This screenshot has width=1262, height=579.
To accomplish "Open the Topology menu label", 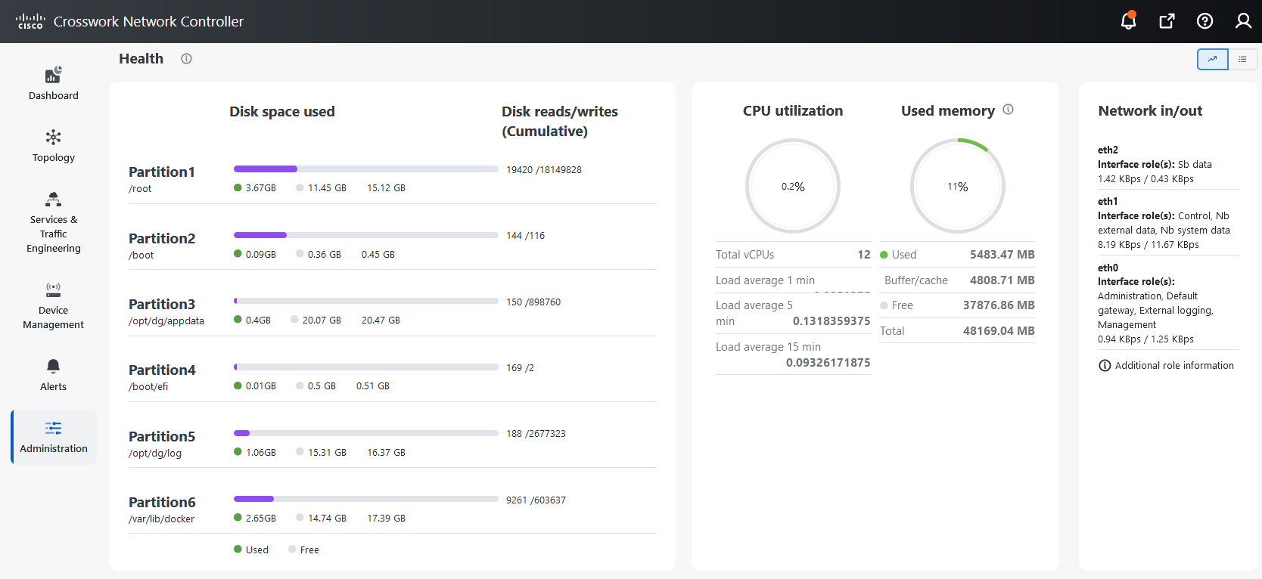I will pos(53,157).
